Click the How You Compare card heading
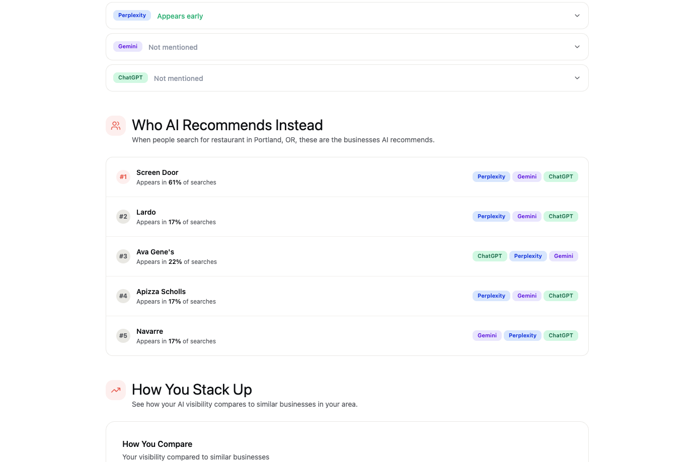The height and width of the screenshot is (462, 696). pos(157,444)
